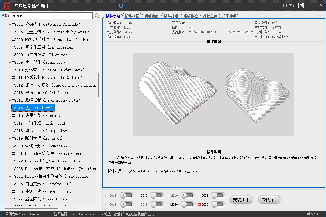Tick the 2015 version checkbox

(x=107, y=196)
